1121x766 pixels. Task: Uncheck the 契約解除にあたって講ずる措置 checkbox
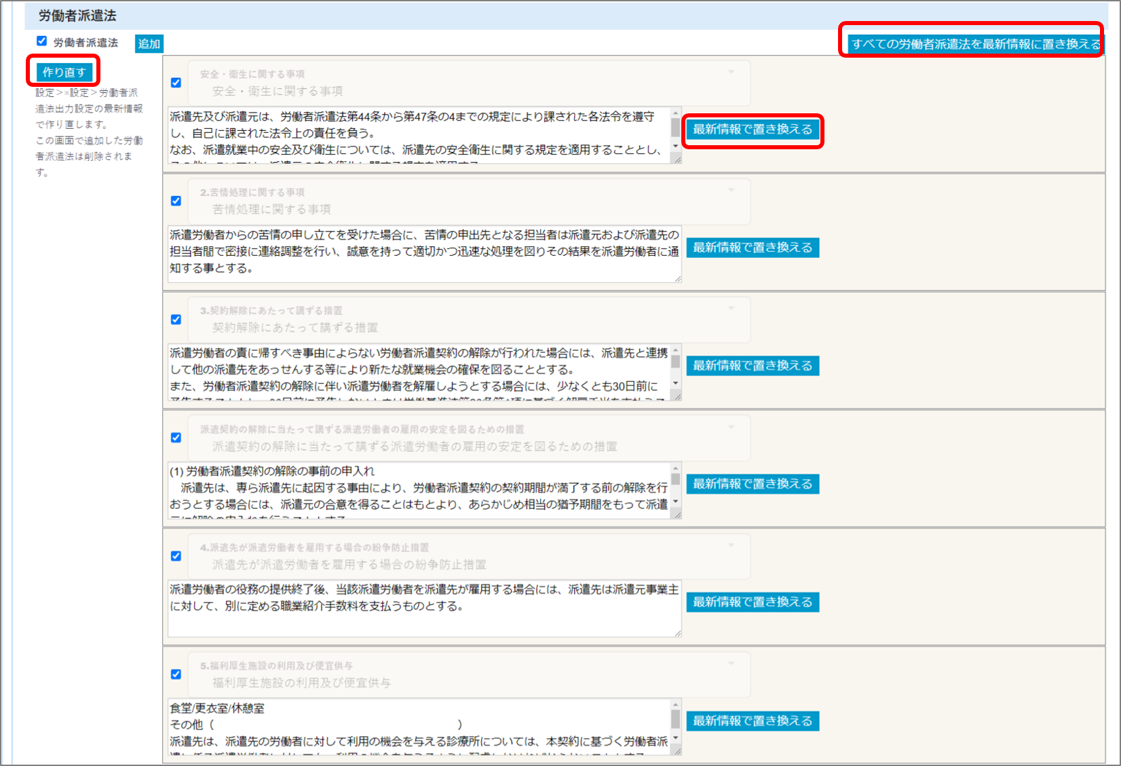click(x=176, y=320)
